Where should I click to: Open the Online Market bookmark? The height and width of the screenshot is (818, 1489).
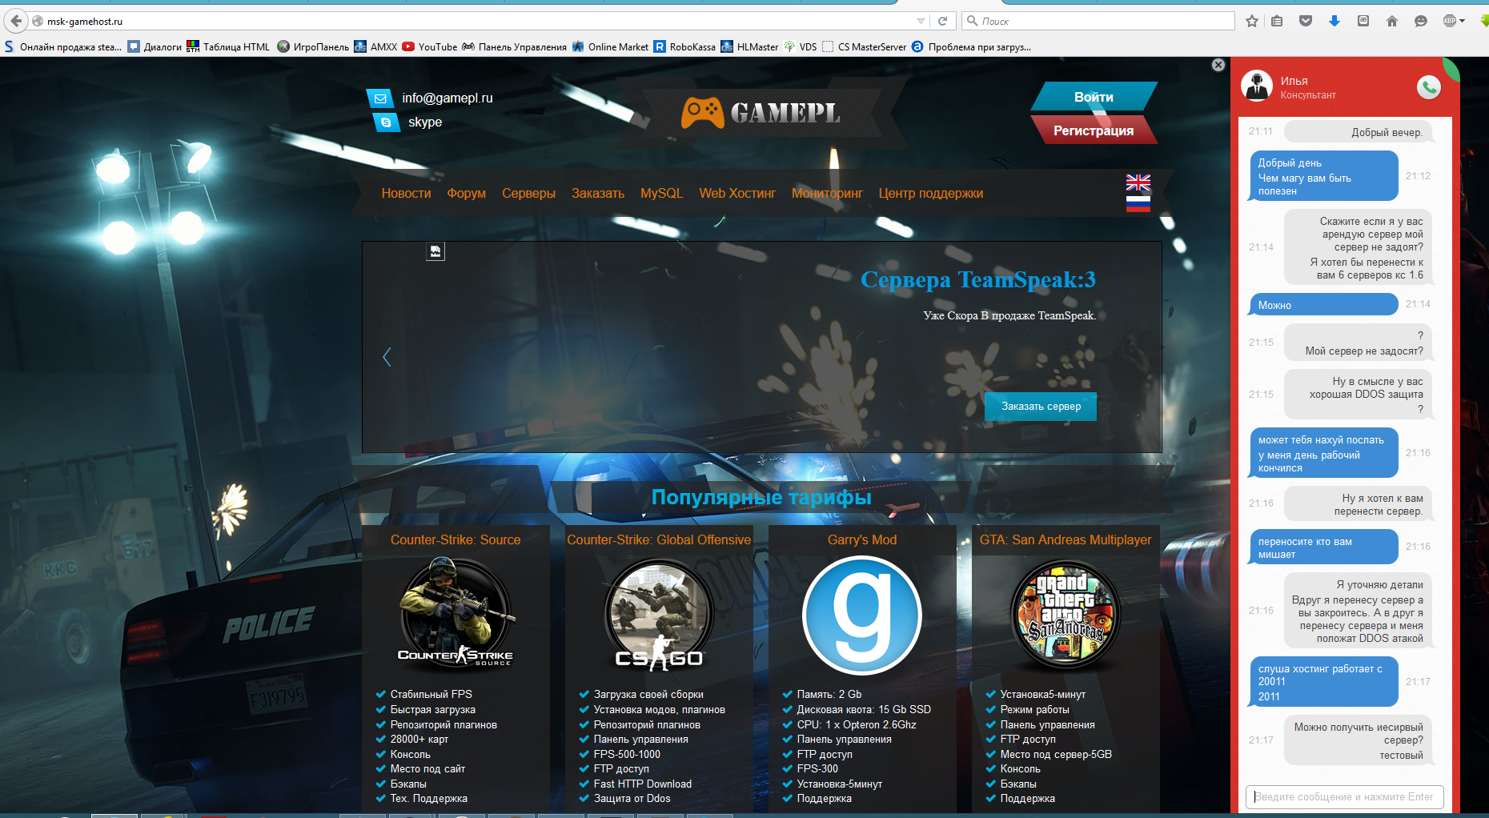pyautogui.click(x=610, y=46)
